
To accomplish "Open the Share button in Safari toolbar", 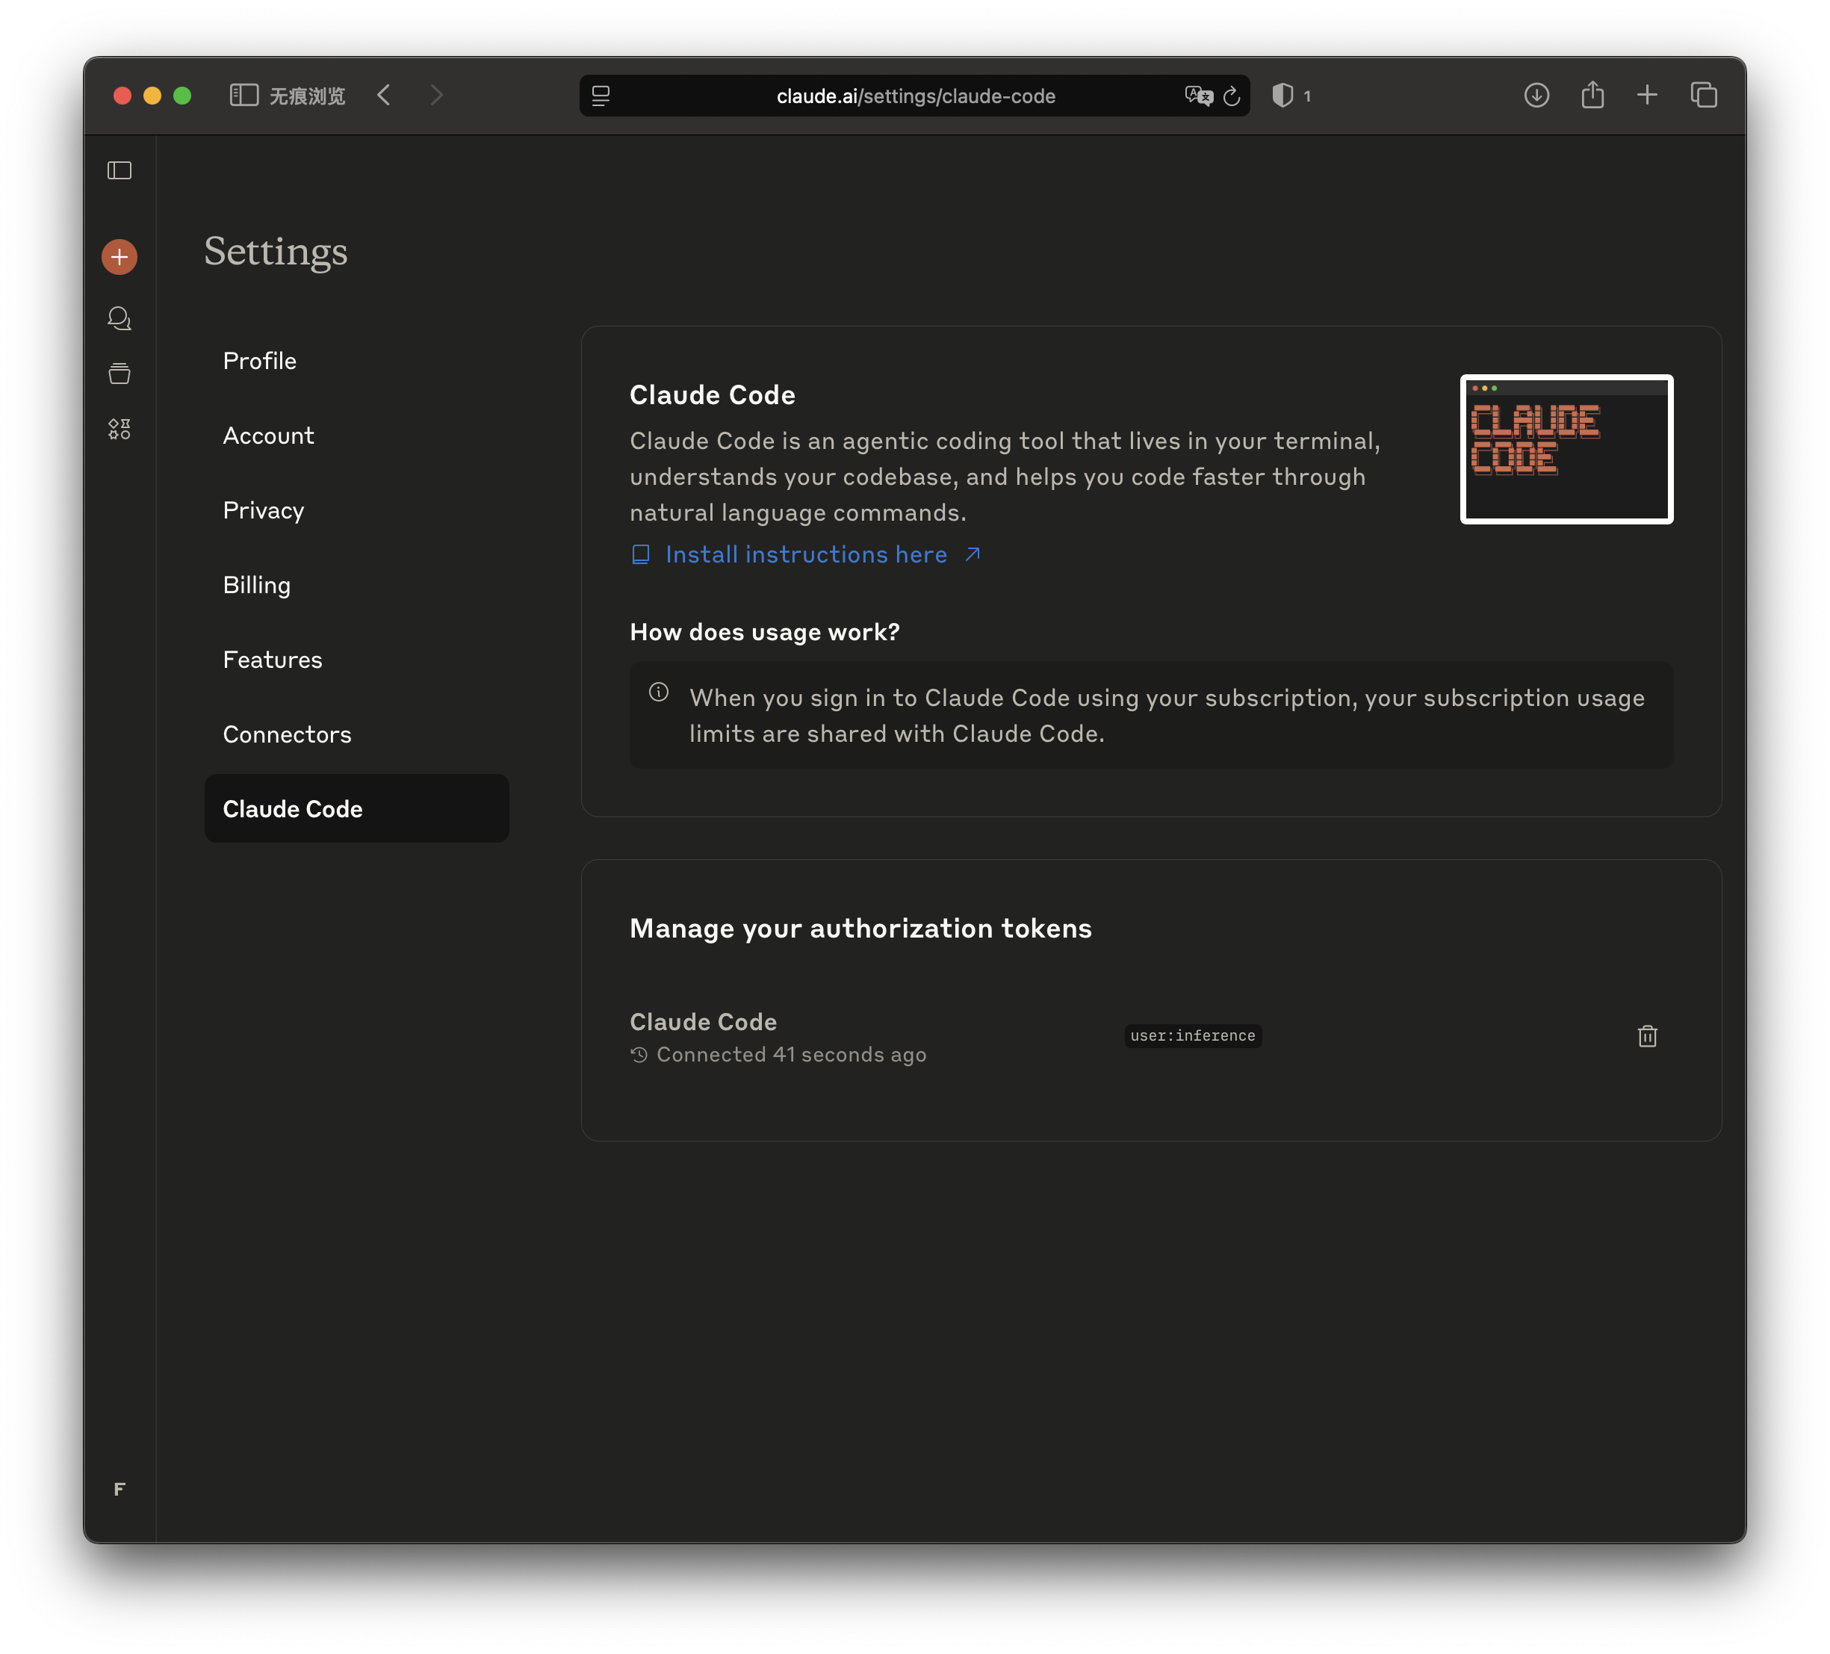I will tap(1593, 94).
